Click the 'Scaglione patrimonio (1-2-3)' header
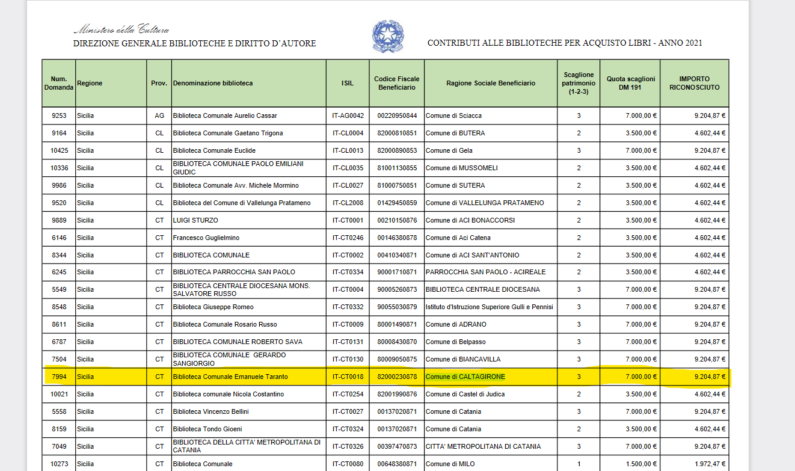This screenshot has width=795, height=471. [x=578, y=83]
